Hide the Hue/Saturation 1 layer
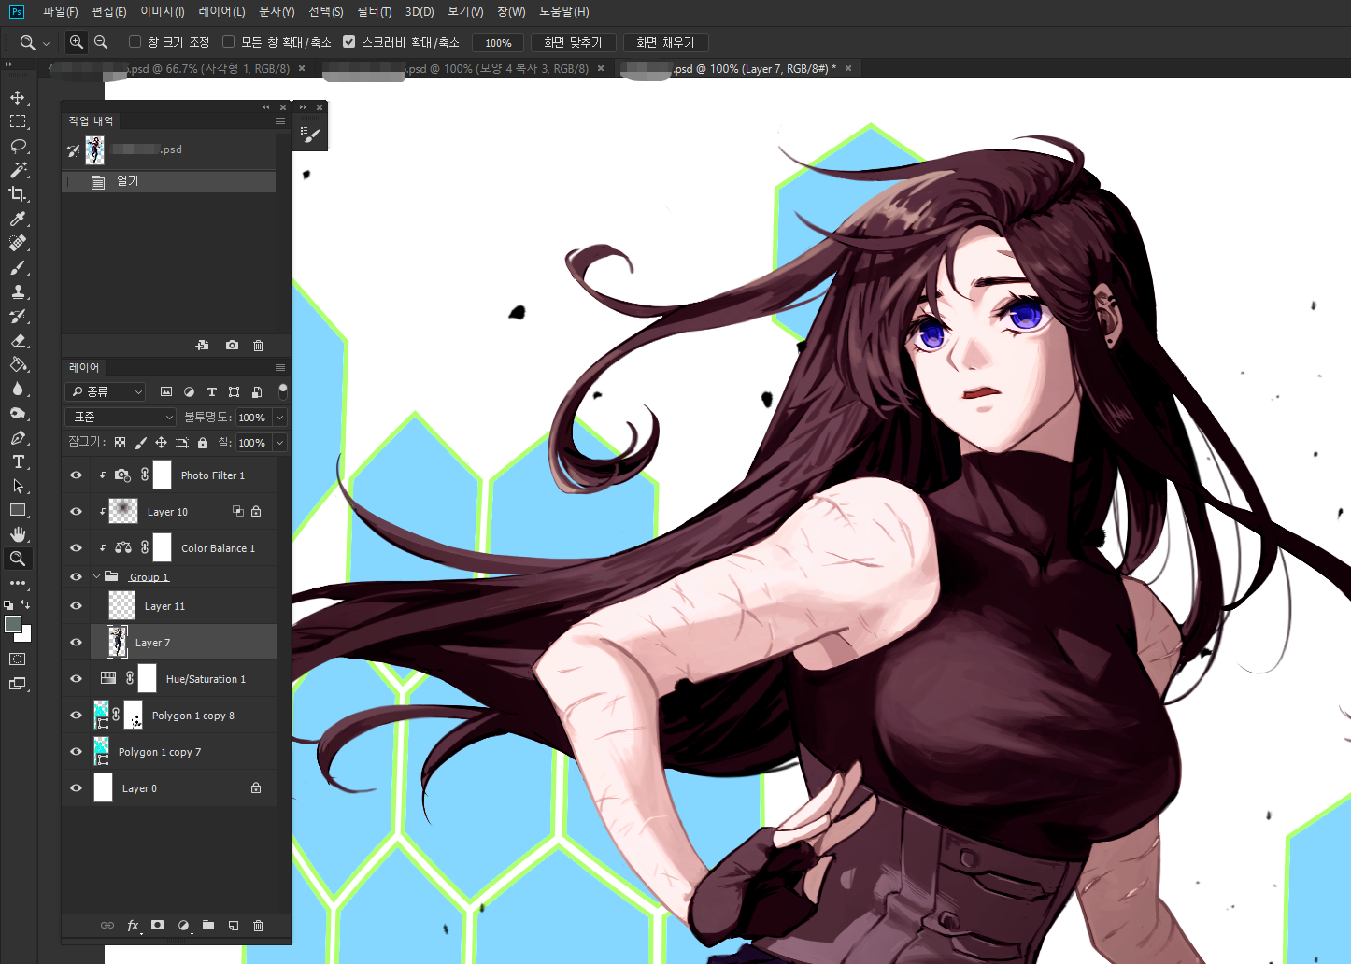1351x964 pixels. (x=77, y=678)
